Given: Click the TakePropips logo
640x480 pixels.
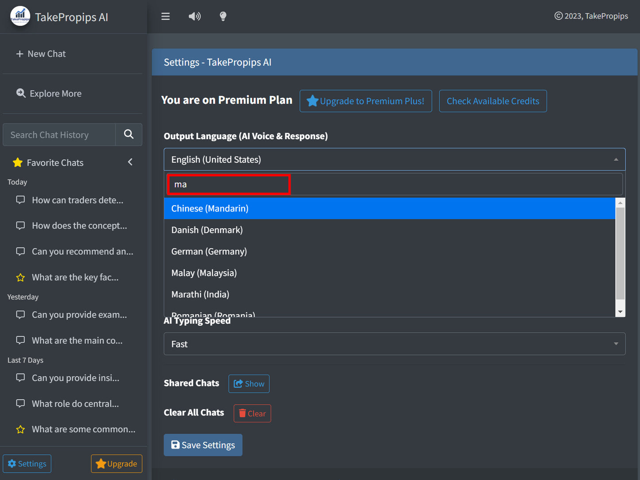Looking at the screenshot, I should pos(20,16).
